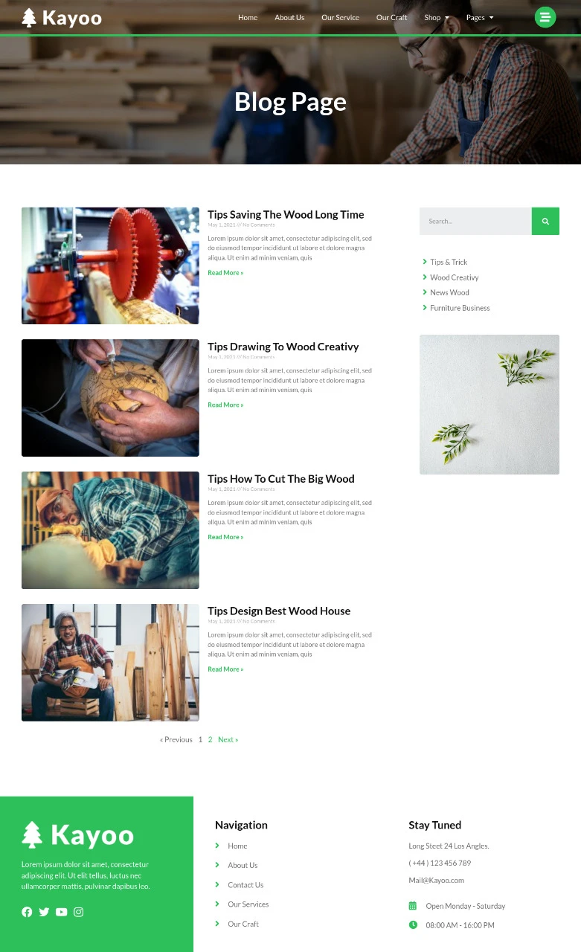The height and width of the screenshot is (952, 581).
Task: Open the About Us menu item
Action: pos(289,18)
